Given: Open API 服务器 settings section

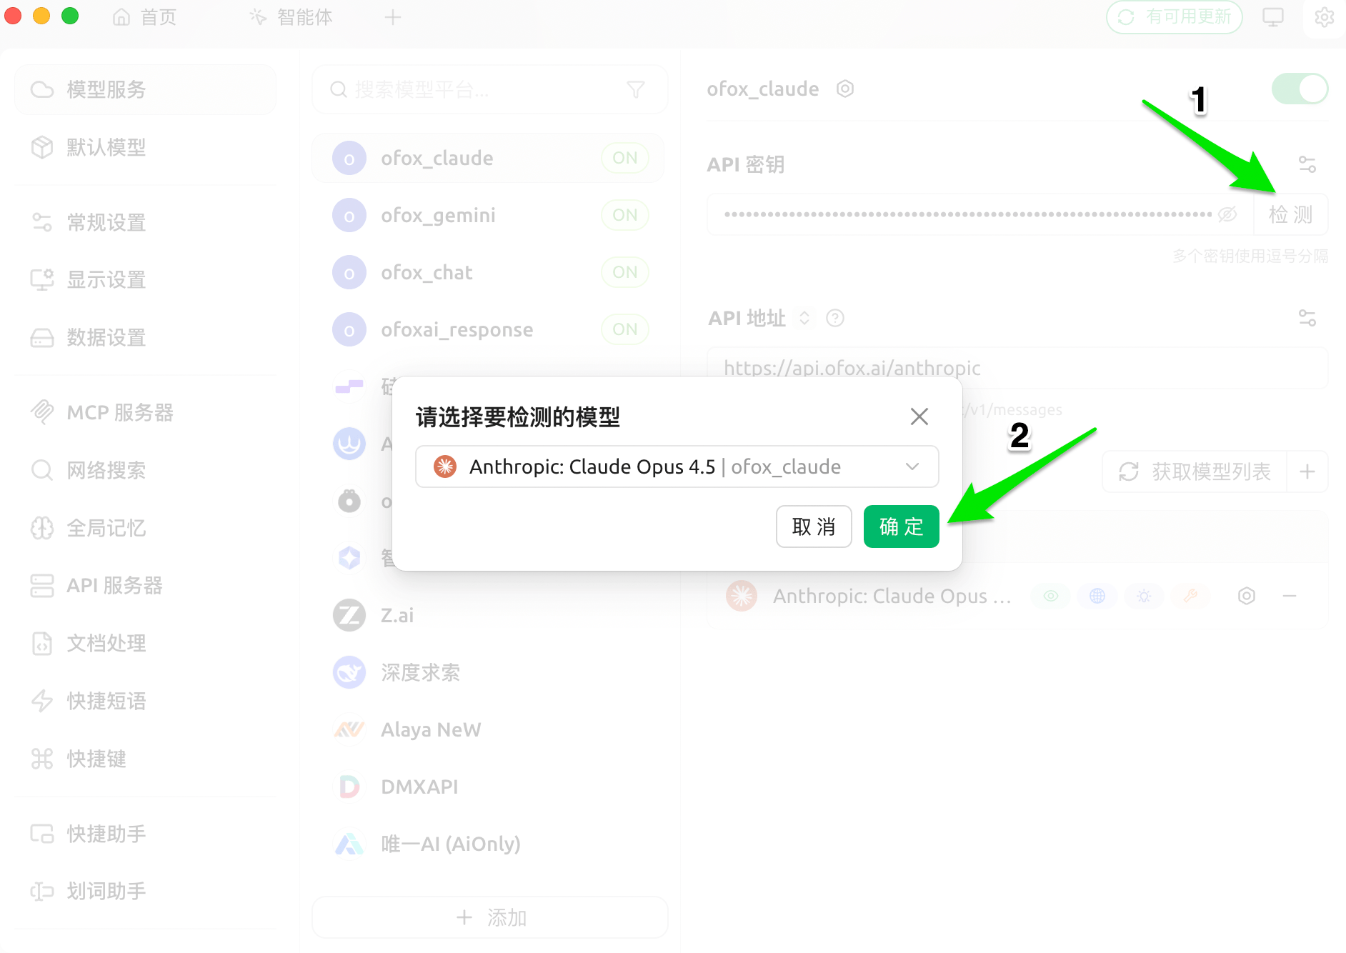Looking at the screenshot, I should point(145,585).
